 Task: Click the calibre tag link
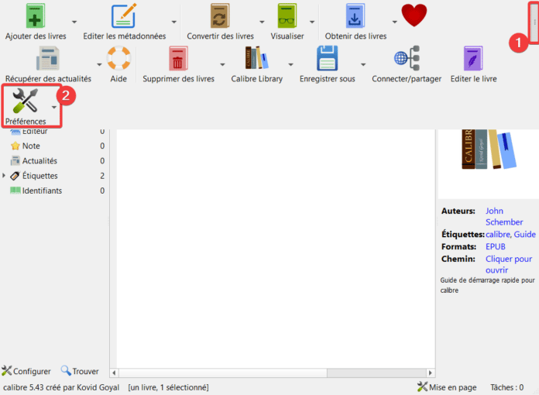[498, 235]
